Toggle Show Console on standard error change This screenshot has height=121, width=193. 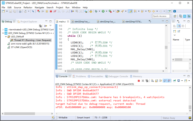pos(169,81)
